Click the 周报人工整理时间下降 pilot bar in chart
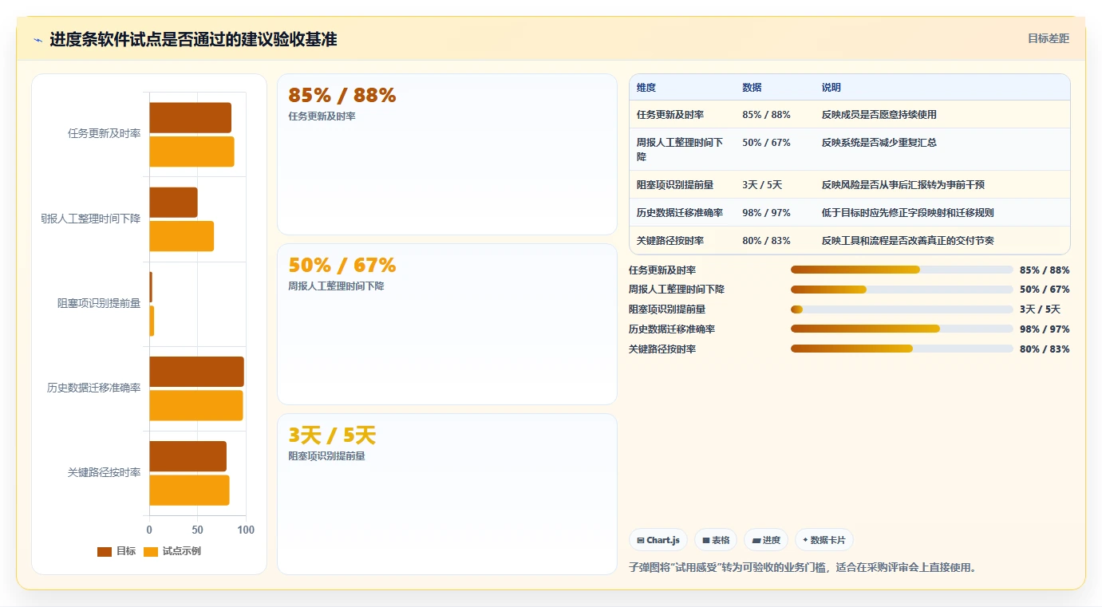This screenshot has height=607, width=1102. pos(181,236)
